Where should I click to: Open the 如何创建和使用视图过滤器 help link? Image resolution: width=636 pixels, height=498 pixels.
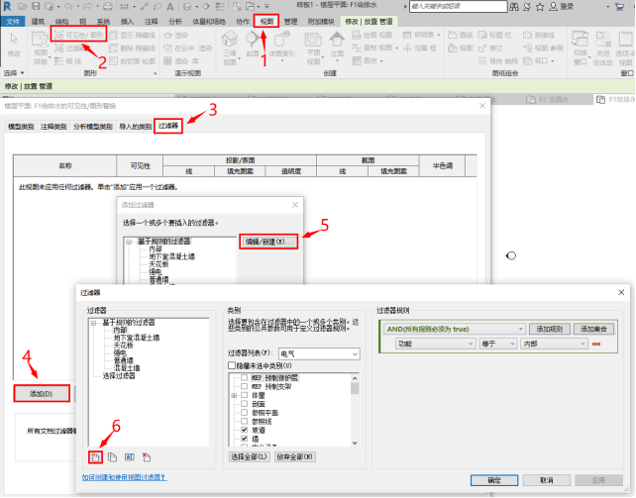tap(124, 477)
